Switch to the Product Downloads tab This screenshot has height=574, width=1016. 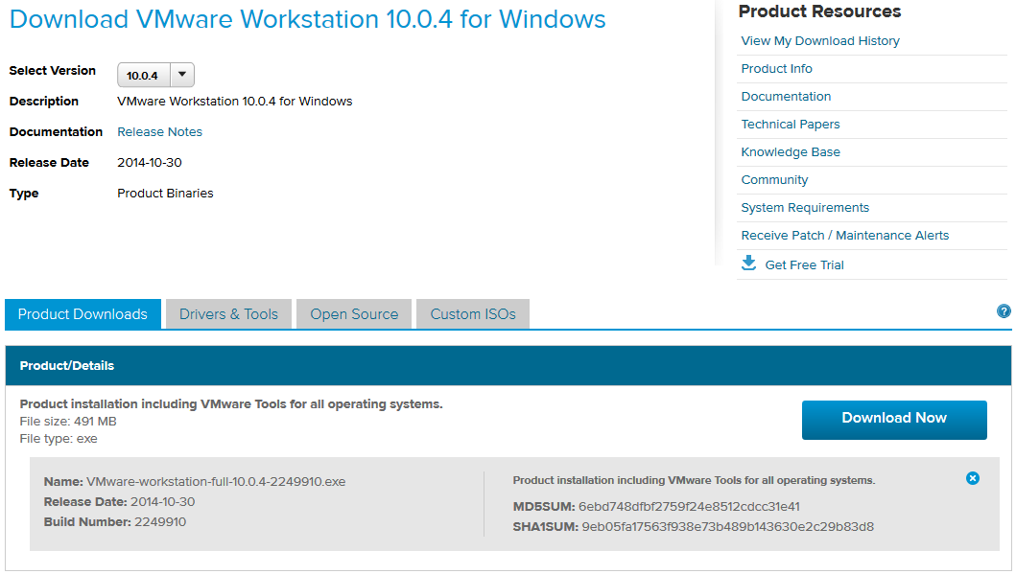coord(83,314)
